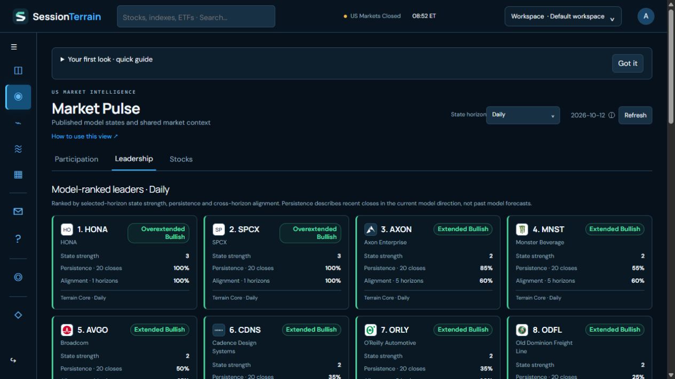Click the Monster Beverage logo icon
This screenshot has width=675, height=379.
pos(522,229)
